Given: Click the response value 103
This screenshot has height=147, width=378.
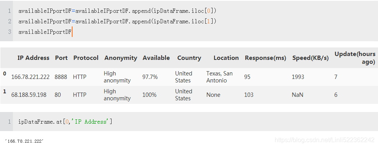Looking at the screenshot, I should click(248, 95).
